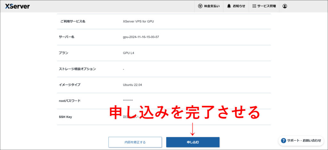Select the GPU L4 plan value
The image size is (328, 150).
(128, 53)
